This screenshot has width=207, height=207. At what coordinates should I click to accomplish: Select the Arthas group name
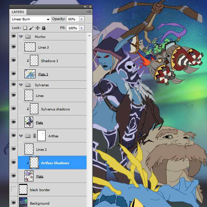53,136
